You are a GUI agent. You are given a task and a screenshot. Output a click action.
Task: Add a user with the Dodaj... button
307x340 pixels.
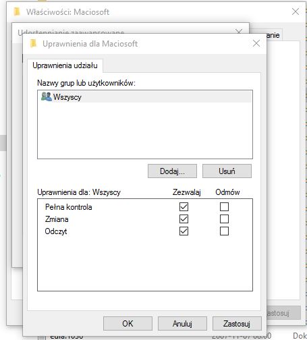172,171
